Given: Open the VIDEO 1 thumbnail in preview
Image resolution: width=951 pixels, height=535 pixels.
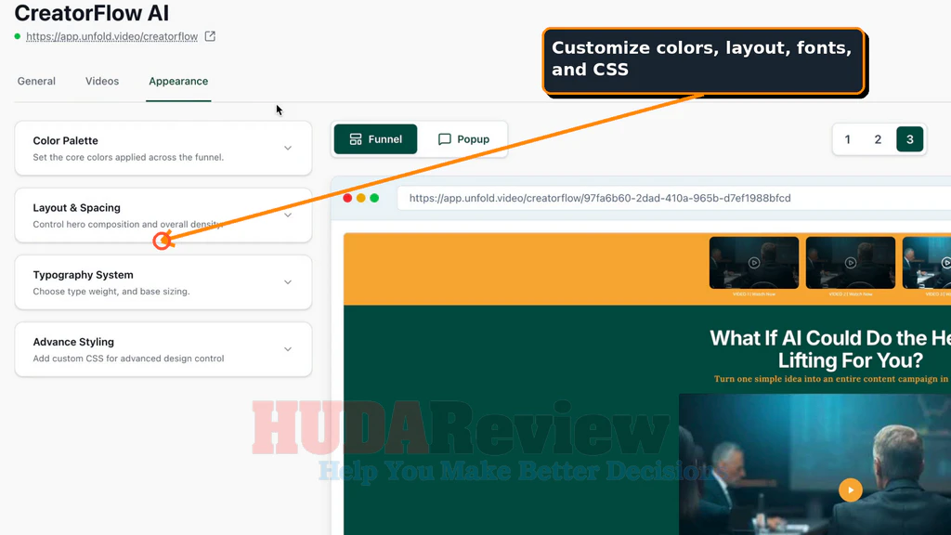Looking at the screenshot, I should coord(754,263).
